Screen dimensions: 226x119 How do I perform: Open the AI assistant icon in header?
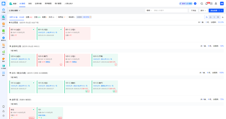pos(211,4)
